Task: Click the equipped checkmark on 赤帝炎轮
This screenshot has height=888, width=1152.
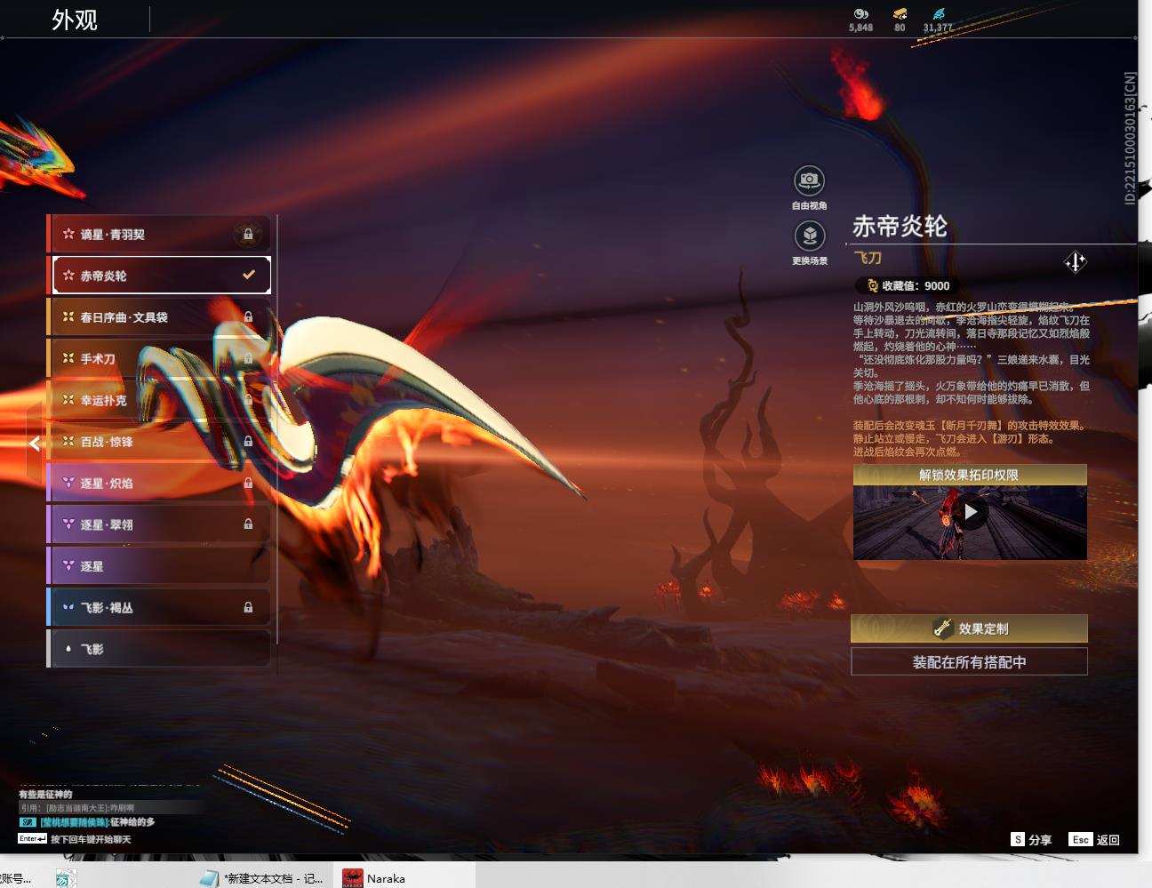Action: 249,275
